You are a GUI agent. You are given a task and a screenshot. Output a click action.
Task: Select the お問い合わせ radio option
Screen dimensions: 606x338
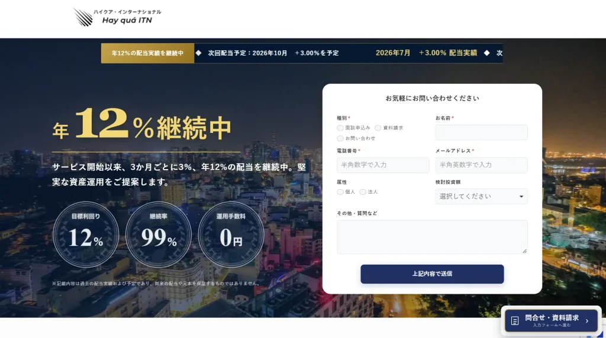340,138
